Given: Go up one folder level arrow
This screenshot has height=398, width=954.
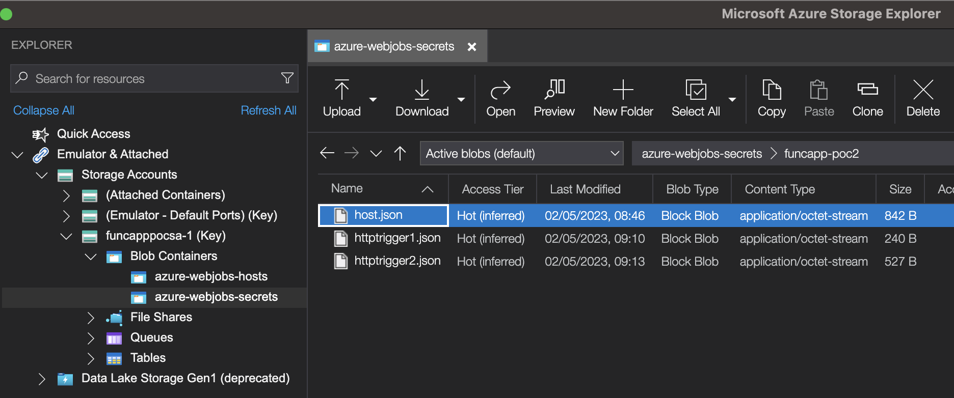Looking at the screenshot, I should [x=400, y=153].
